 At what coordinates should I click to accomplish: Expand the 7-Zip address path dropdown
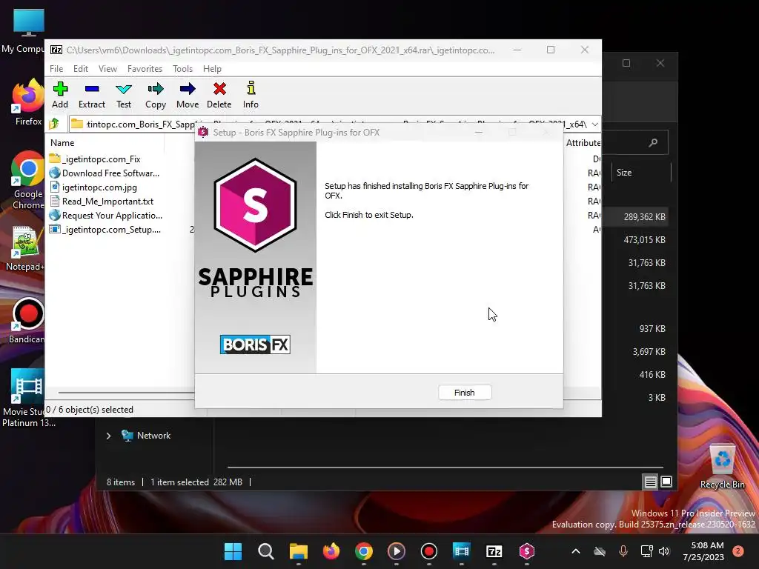(x=595, y=124)
